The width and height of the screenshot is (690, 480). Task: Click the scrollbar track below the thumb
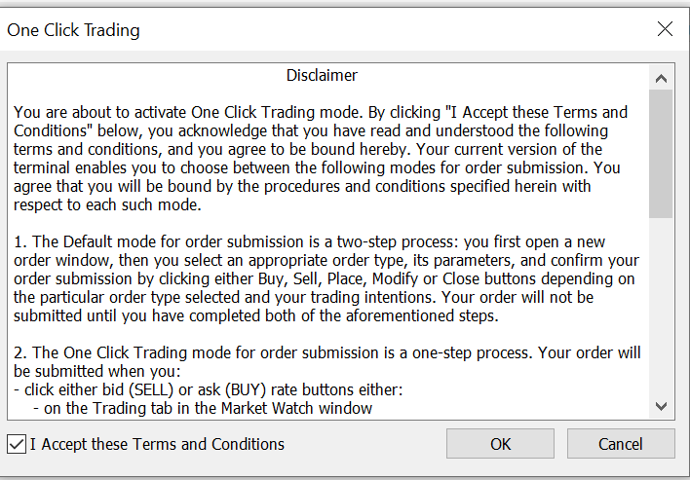662,312
